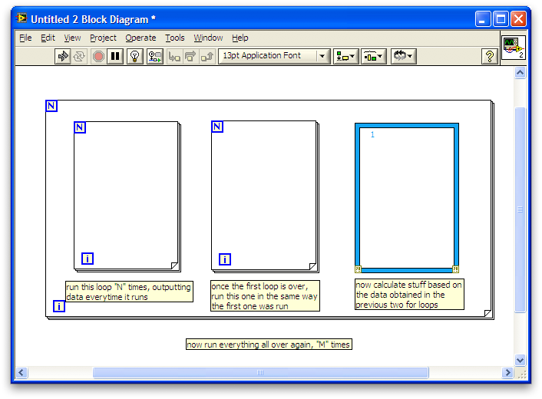This screenshot has height=399, width=542.
Task: Click the Step Out button
Action: tap(207, 56)
